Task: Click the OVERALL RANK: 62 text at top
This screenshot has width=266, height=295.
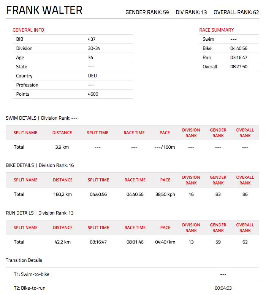Action: click(236, 12)
